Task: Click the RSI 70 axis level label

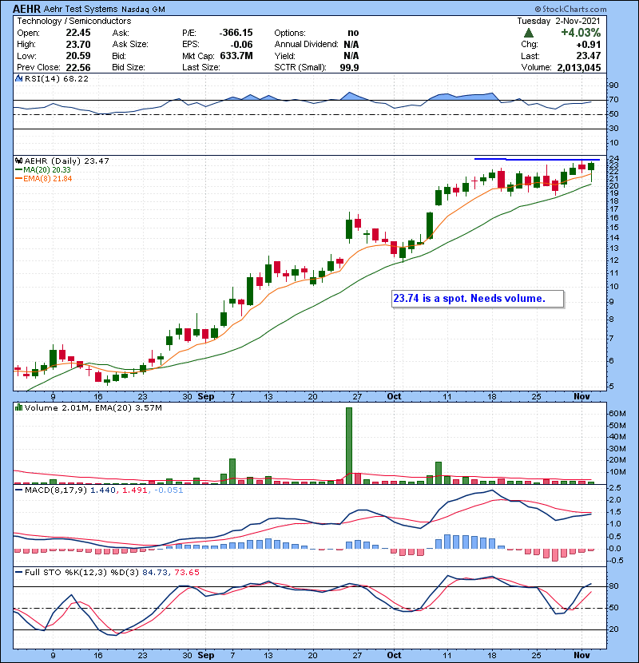Action: pyautogui.click(x=613, y=100)
